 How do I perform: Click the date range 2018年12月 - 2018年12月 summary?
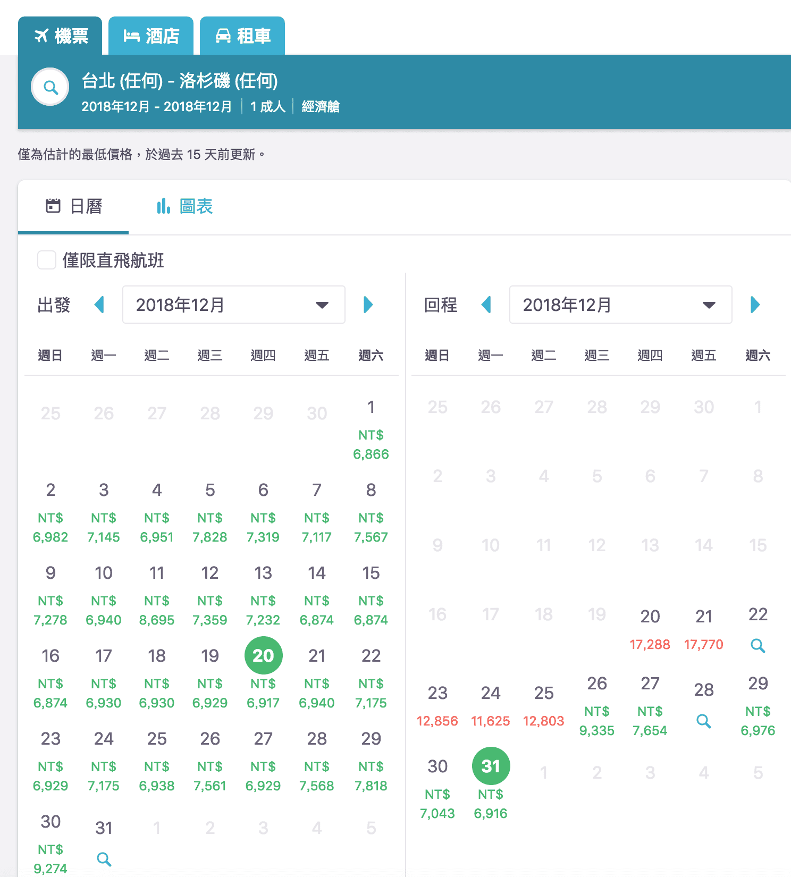click(157, 107)
